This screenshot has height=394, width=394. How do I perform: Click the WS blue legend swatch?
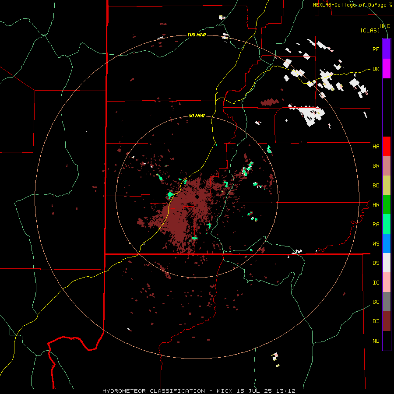pyautogui.click(x=387, y=243)
